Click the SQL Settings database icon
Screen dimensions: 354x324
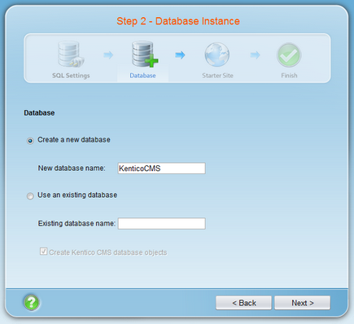[x=71, y=55]
